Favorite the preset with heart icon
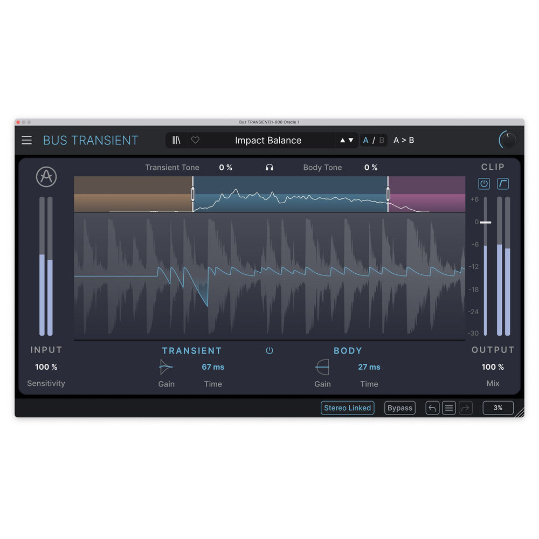 (x=195, y=140)
